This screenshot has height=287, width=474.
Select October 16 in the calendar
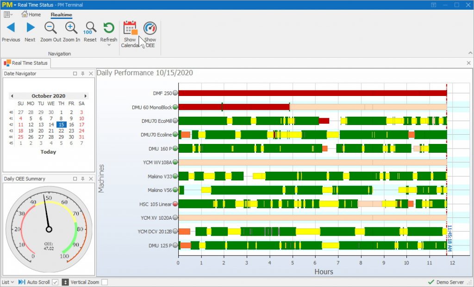[x=71, y=125]
